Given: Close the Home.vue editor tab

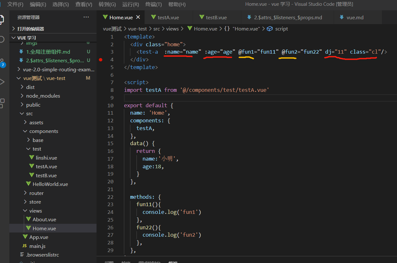Looking at the screenshot, I should click(x=138, y=17).
